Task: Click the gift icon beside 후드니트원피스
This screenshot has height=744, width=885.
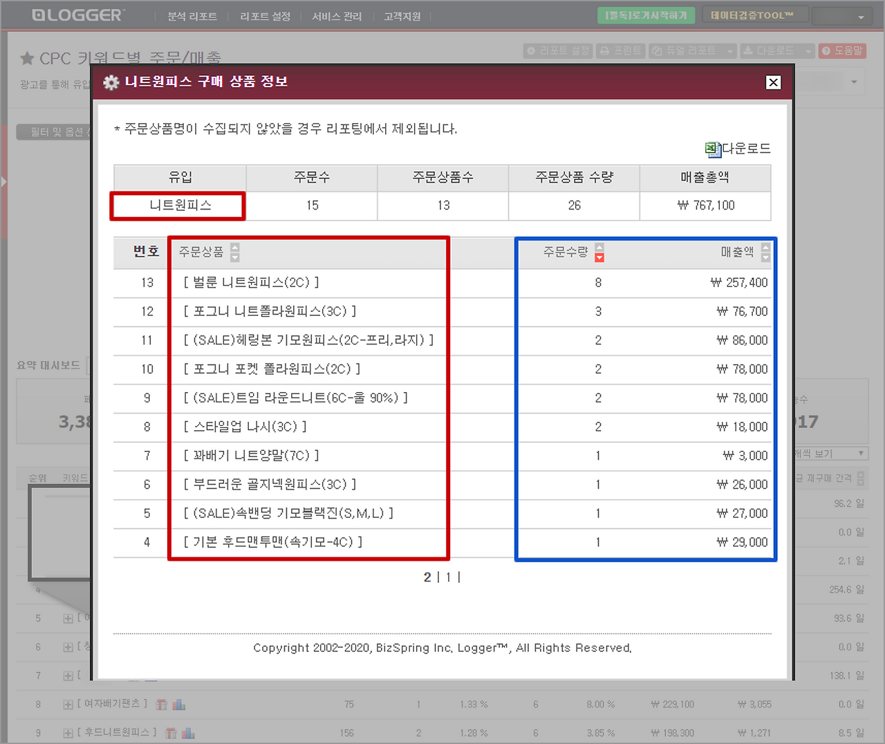Action: (x=170, y=732)
